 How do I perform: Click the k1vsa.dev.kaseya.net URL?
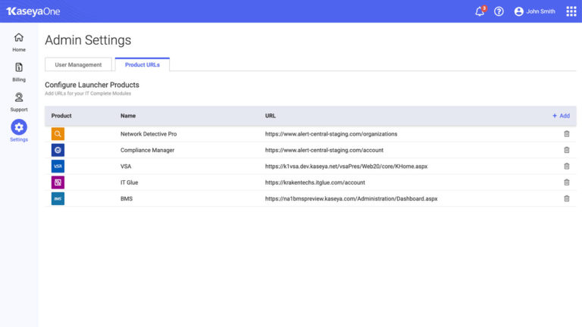[346, 166]
